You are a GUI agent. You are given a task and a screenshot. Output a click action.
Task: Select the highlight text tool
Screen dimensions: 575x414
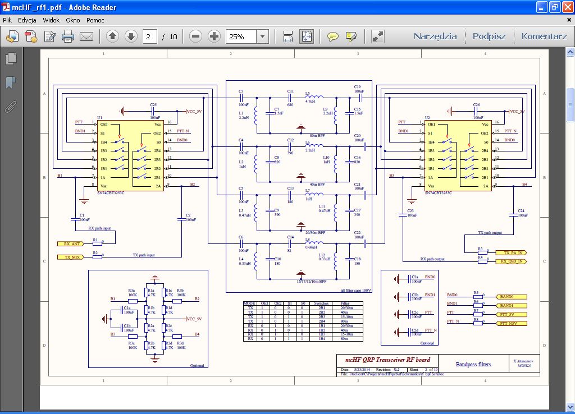click(x=352, y=37)
